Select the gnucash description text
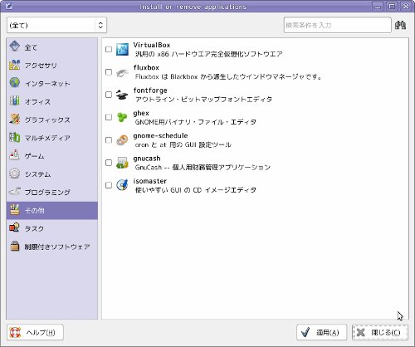The width and height of the screenshot is (415, 347). click(x=203, y=167)
